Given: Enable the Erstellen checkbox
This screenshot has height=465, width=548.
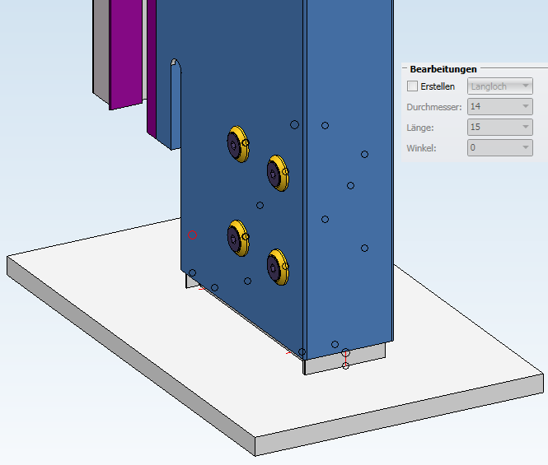Looking at the screenshot, I should tap(412, 86).
